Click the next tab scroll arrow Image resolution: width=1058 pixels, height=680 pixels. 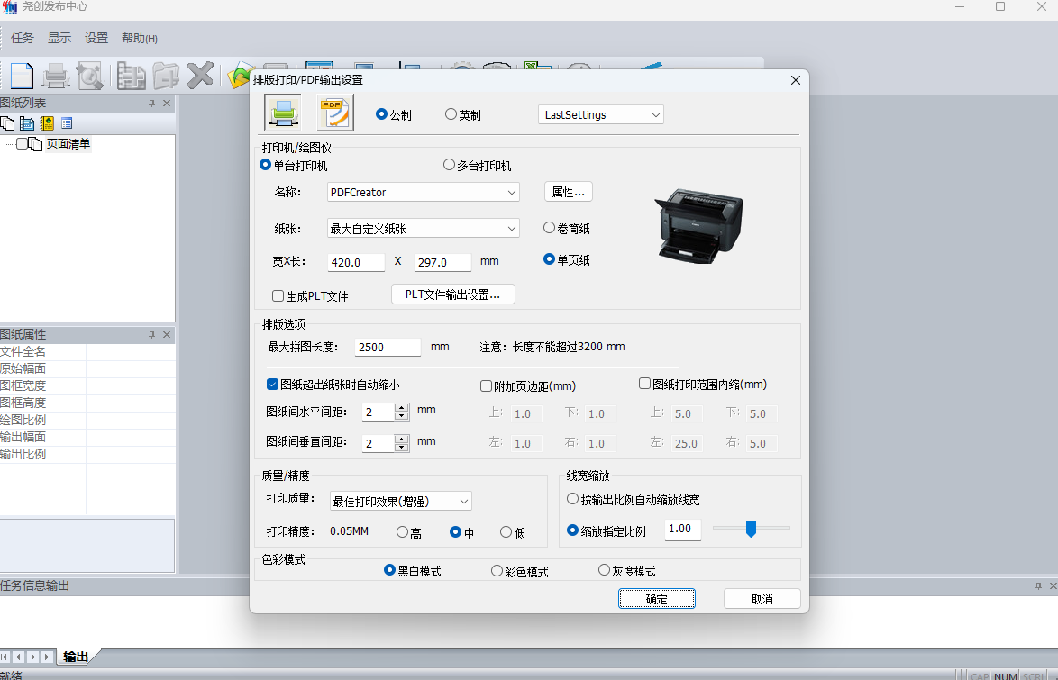pos(32,657)
